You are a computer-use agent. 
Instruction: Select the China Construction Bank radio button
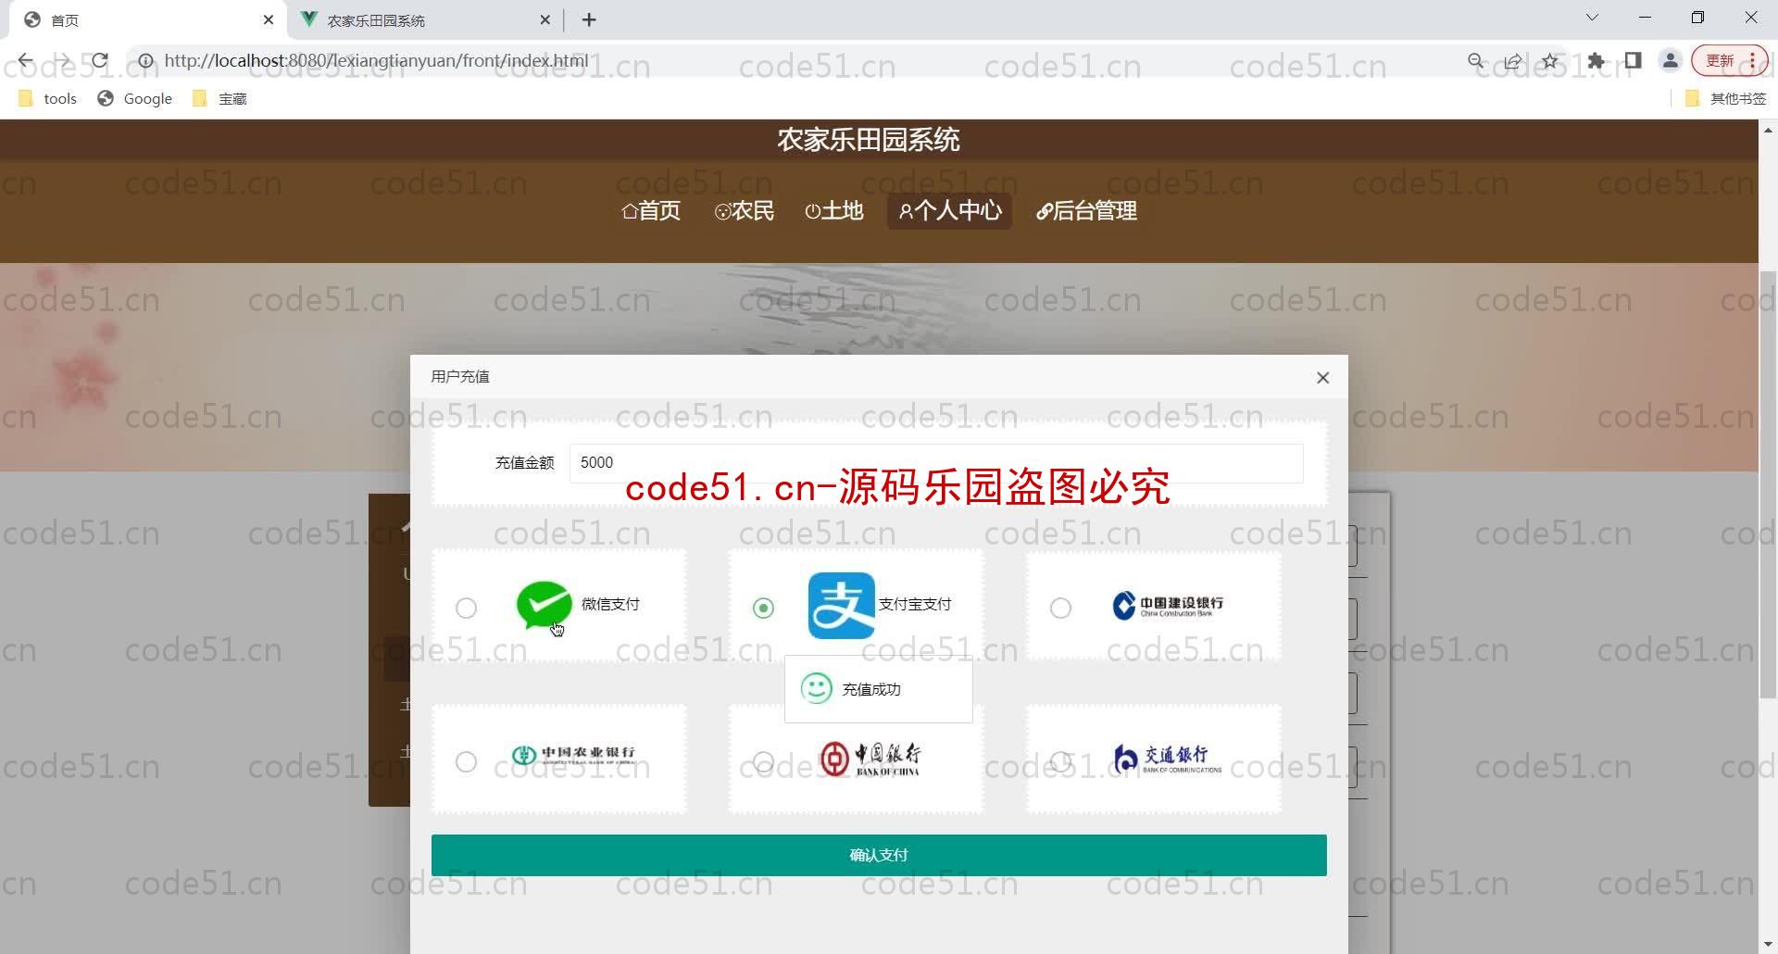pos(1060,608)
